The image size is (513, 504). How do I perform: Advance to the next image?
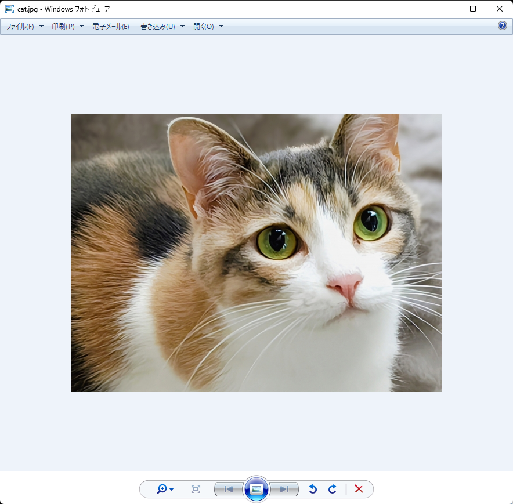[x=284, y=489]
